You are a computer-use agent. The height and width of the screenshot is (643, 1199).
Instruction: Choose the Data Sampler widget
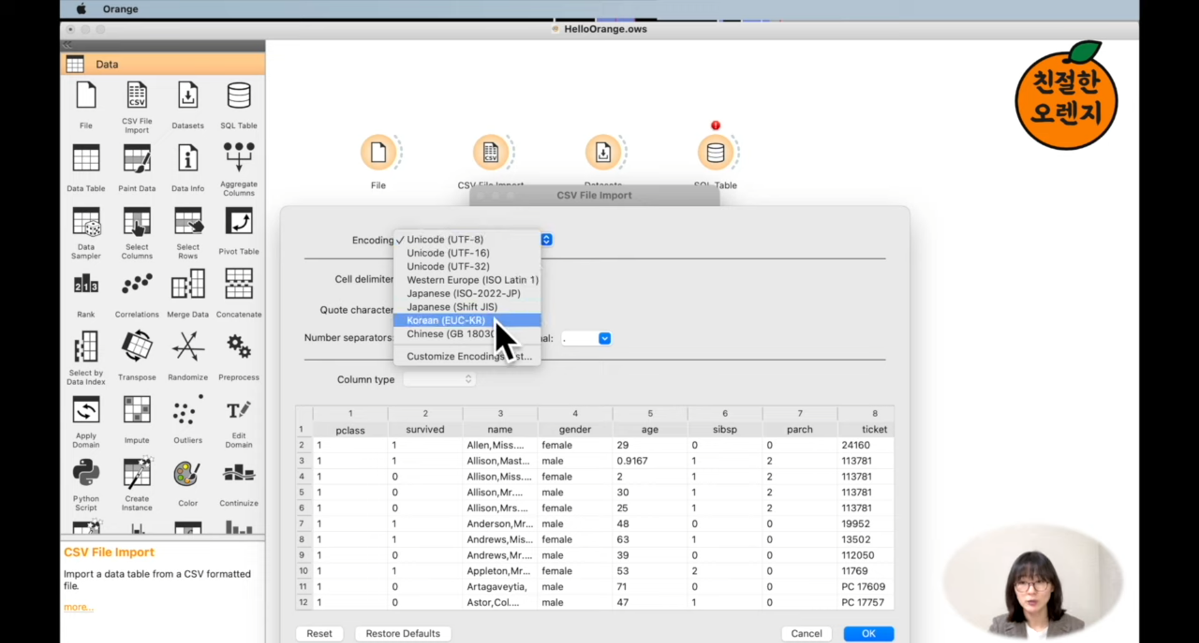click(86, 233)
